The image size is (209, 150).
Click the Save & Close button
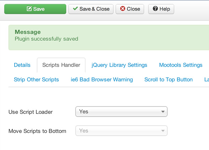91,9
